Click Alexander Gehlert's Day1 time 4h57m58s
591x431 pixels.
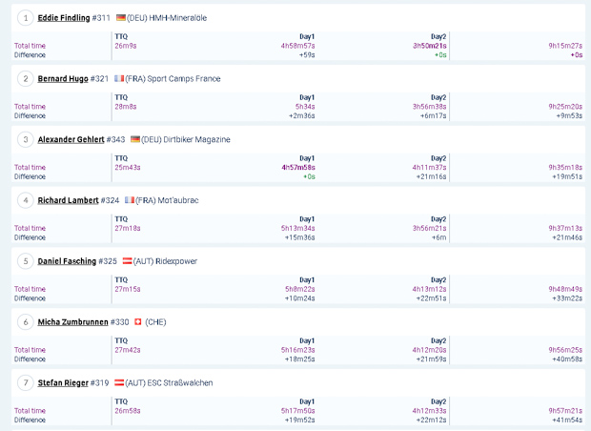click(297, 168)
